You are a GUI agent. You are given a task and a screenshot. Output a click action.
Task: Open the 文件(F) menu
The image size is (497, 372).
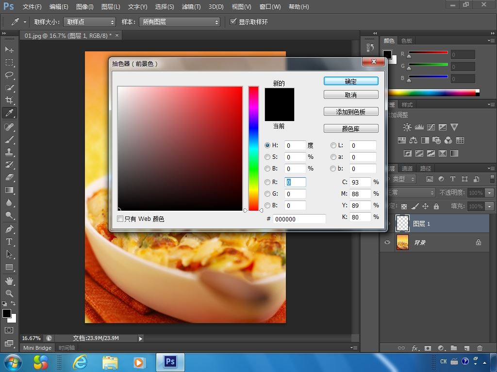point(32,7)
